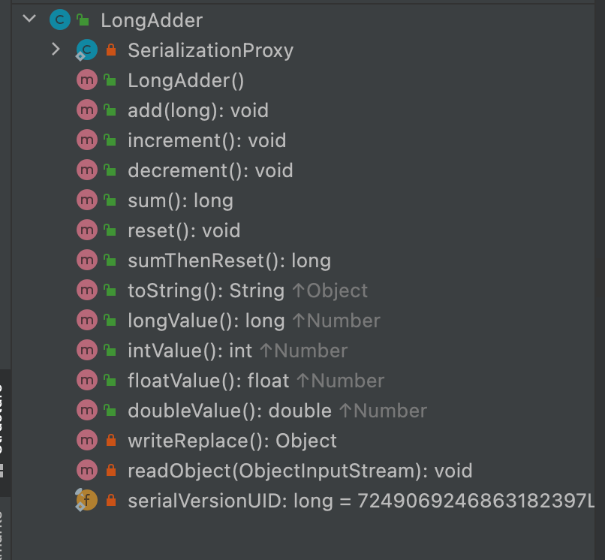Click the private lock icon beside writeReplace()
Image resolution: width=605 pixels, height=560 pixels.
tap(111, 440)
